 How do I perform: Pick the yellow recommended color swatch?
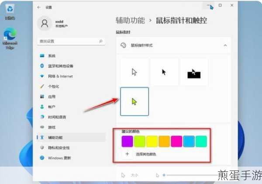click(152, 141)
